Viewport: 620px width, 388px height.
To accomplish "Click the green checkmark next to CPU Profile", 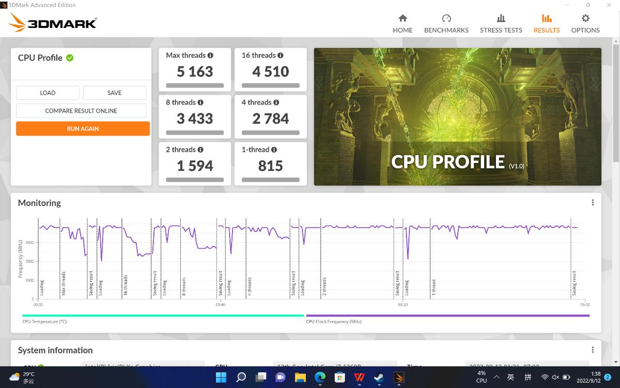I will (70, 57).
